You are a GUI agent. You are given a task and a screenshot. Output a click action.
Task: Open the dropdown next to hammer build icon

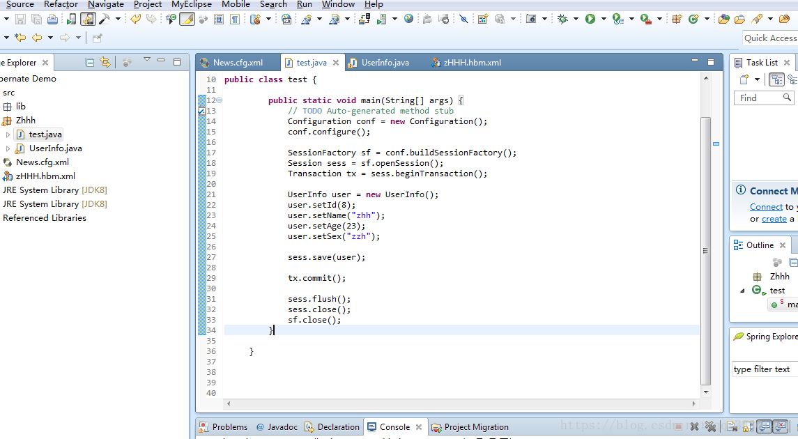(118, 20)
